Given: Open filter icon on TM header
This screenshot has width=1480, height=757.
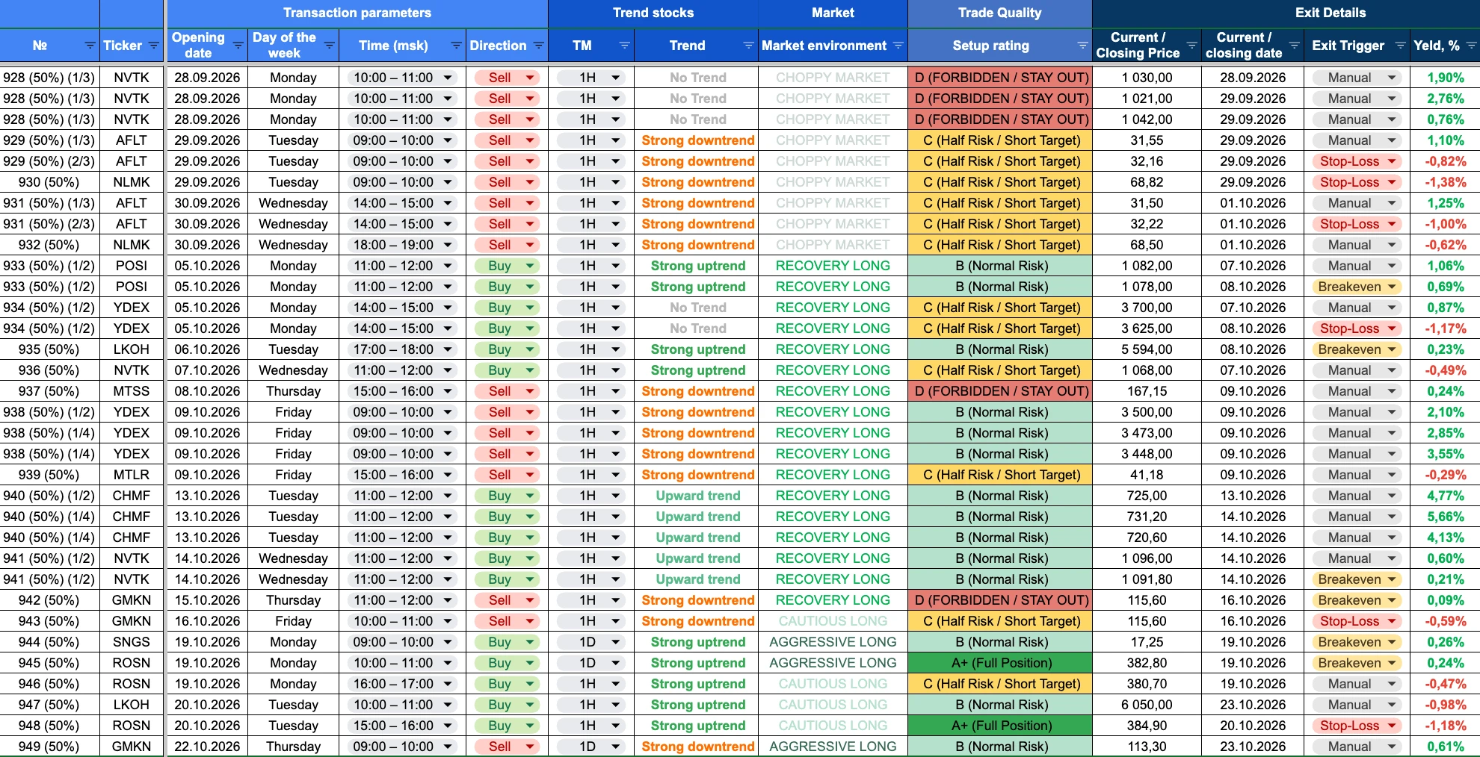Looking at the screenshot, I should (x=624, y=46).
